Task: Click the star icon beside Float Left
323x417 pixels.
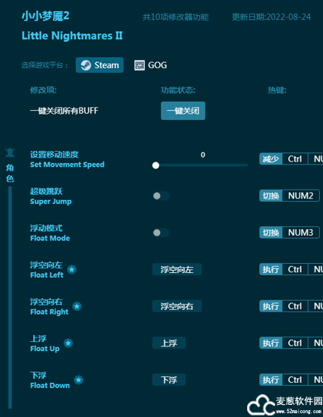Action: 71,269
